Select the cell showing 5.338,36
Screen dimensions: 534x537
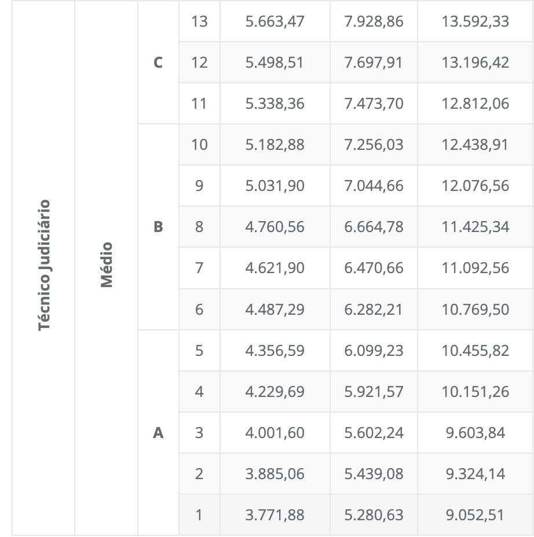pyautogui.click(x=275, y=104)
